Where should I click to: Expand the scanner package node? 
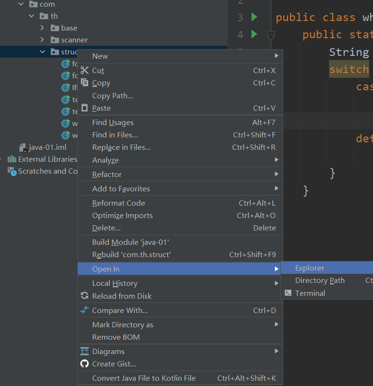(x=42, y=40)
